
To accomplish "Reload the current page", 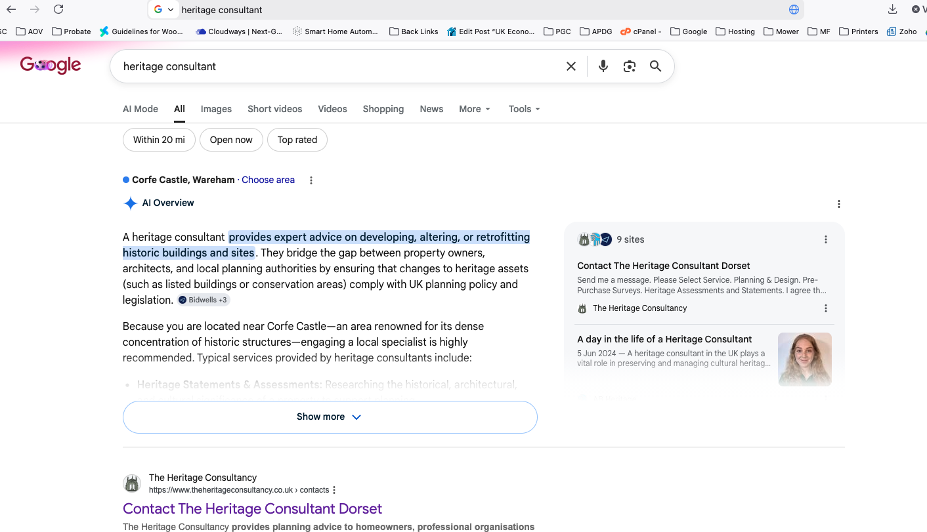I will 58,9.
